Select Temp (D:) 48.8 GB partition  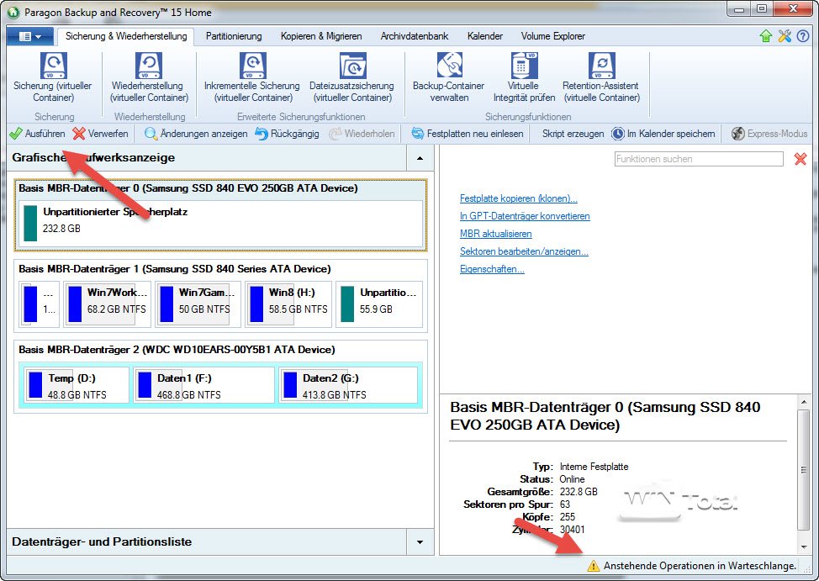pyautogui.click(x=77, y=385)
